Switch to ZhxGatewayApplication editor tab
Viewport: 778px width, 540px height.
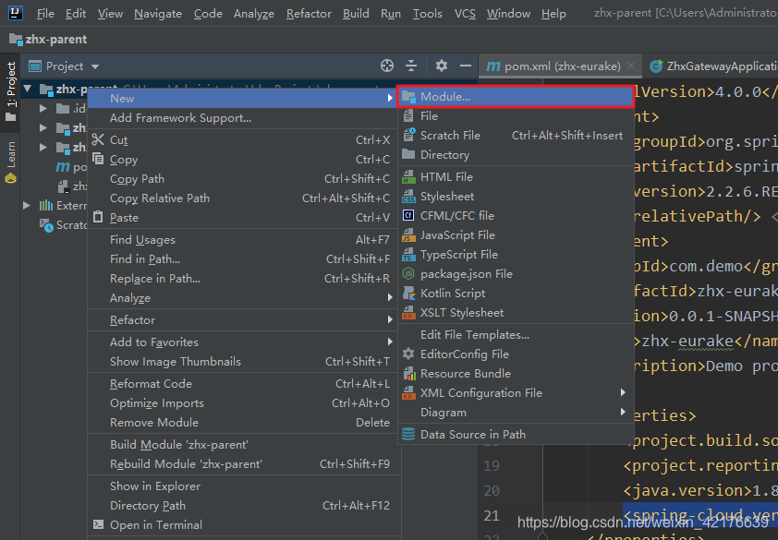[x=712, y=66]
